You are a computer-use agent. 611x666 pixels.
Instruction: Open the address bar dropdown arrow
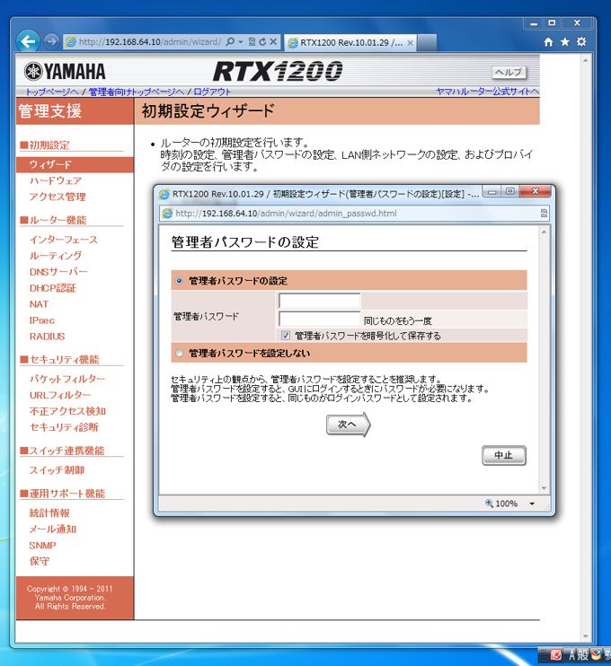point(241,41)
